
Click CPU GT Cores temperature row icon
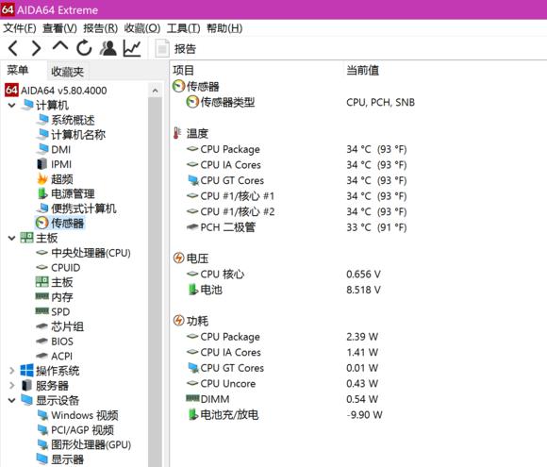click(x=192, y=180)
